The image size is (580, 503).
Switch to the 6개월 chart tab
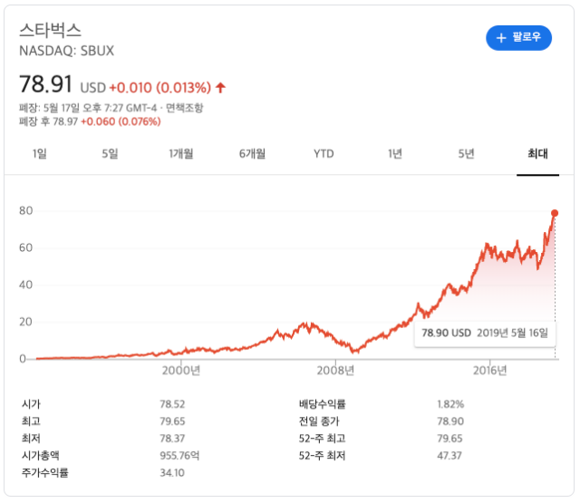252,153
